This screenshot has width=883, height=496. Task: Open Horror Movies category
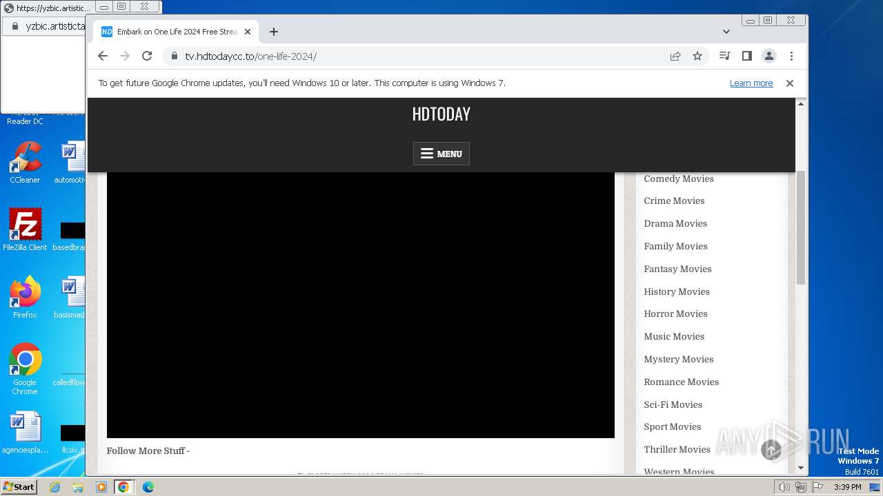point(675,313)
